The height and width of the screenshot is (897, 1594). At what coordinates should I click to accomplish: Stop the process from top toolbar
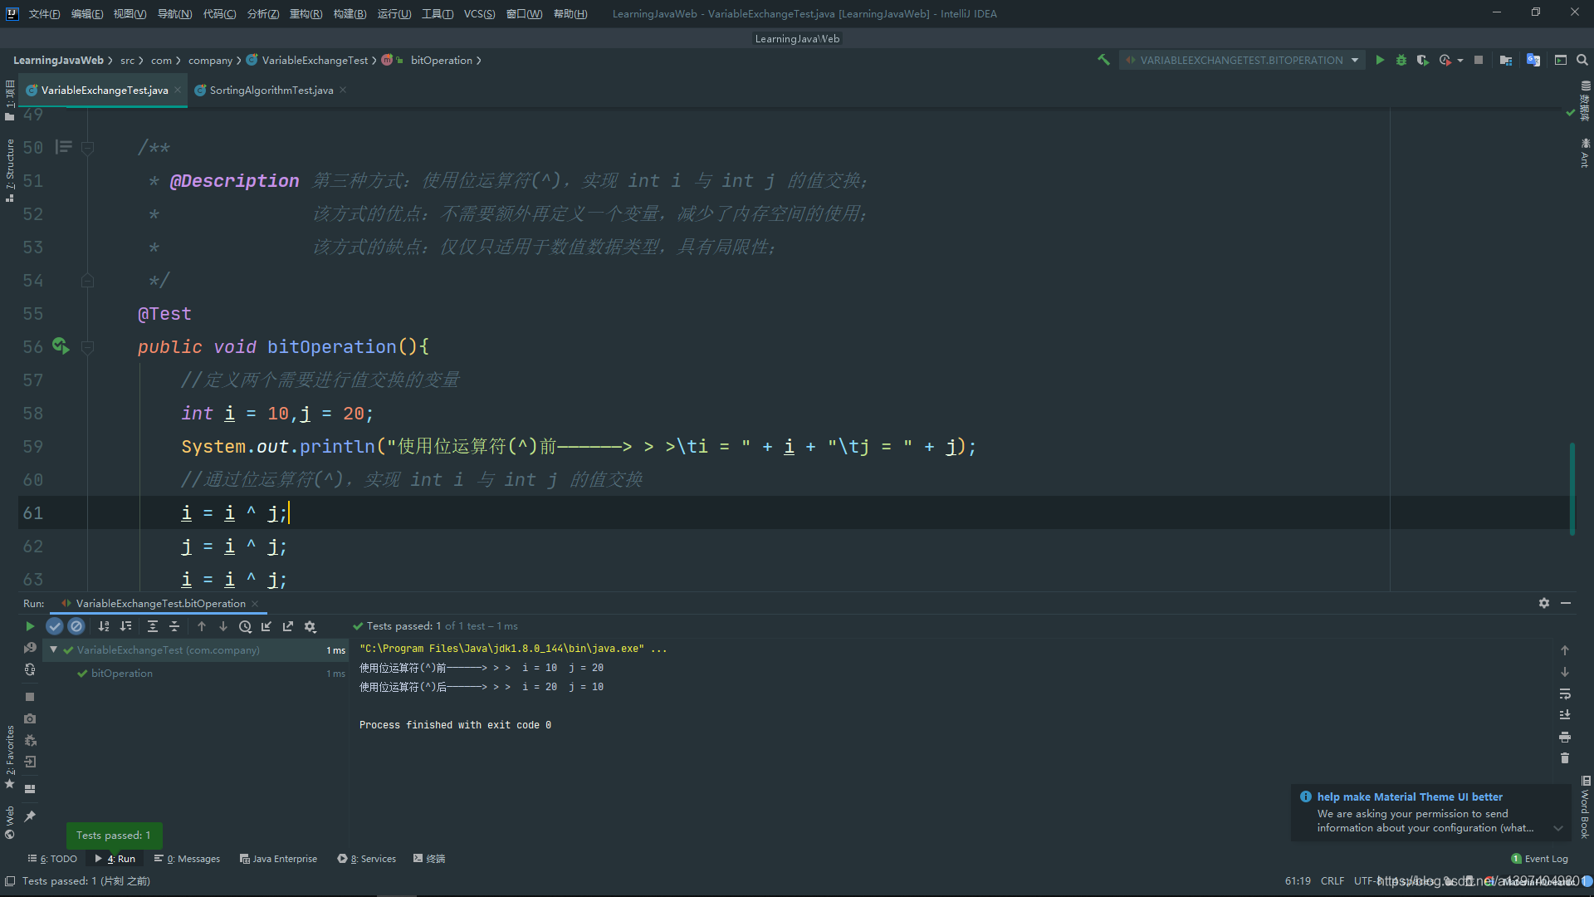(x=1479, y=60)
